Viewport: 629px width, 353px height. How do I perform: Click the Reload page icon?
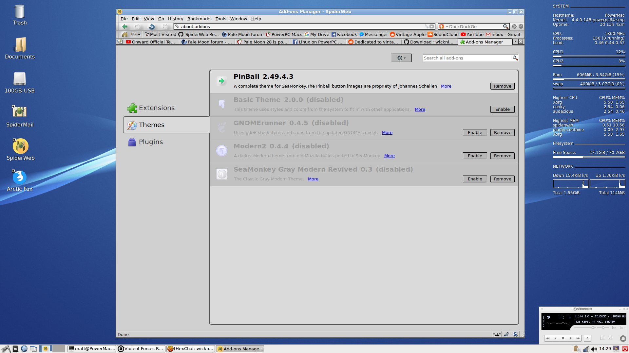click(x=152, y=26)
